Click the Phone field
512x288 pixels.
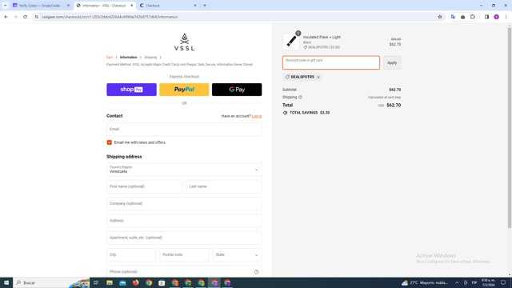pyautogui.click(x=184, y=272)
